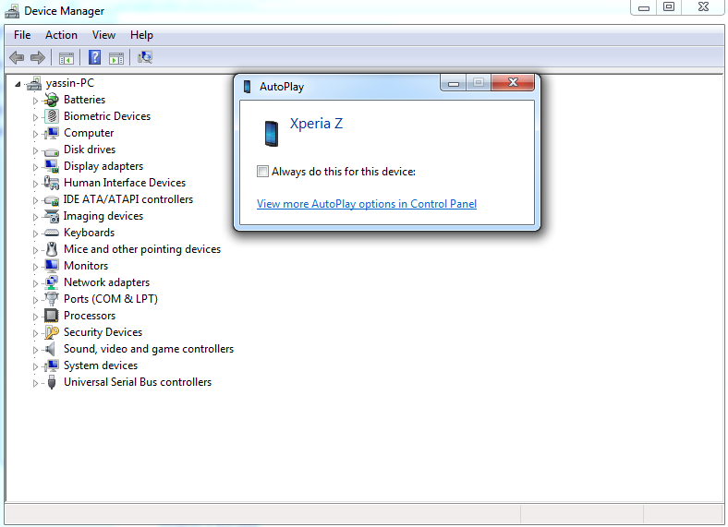The image size is (728, 527).
Task: Expand the Ports (COM & LPT) node
Action: [x=35, y=300]
